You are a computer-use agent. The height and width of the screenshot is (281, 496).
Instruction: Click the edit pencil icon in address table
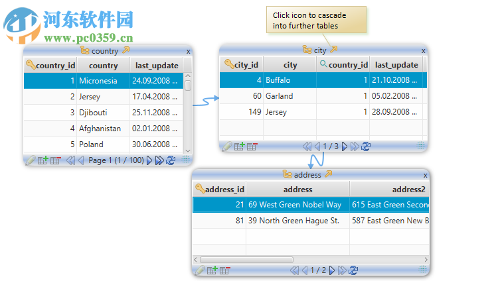[x=200, y=270]
